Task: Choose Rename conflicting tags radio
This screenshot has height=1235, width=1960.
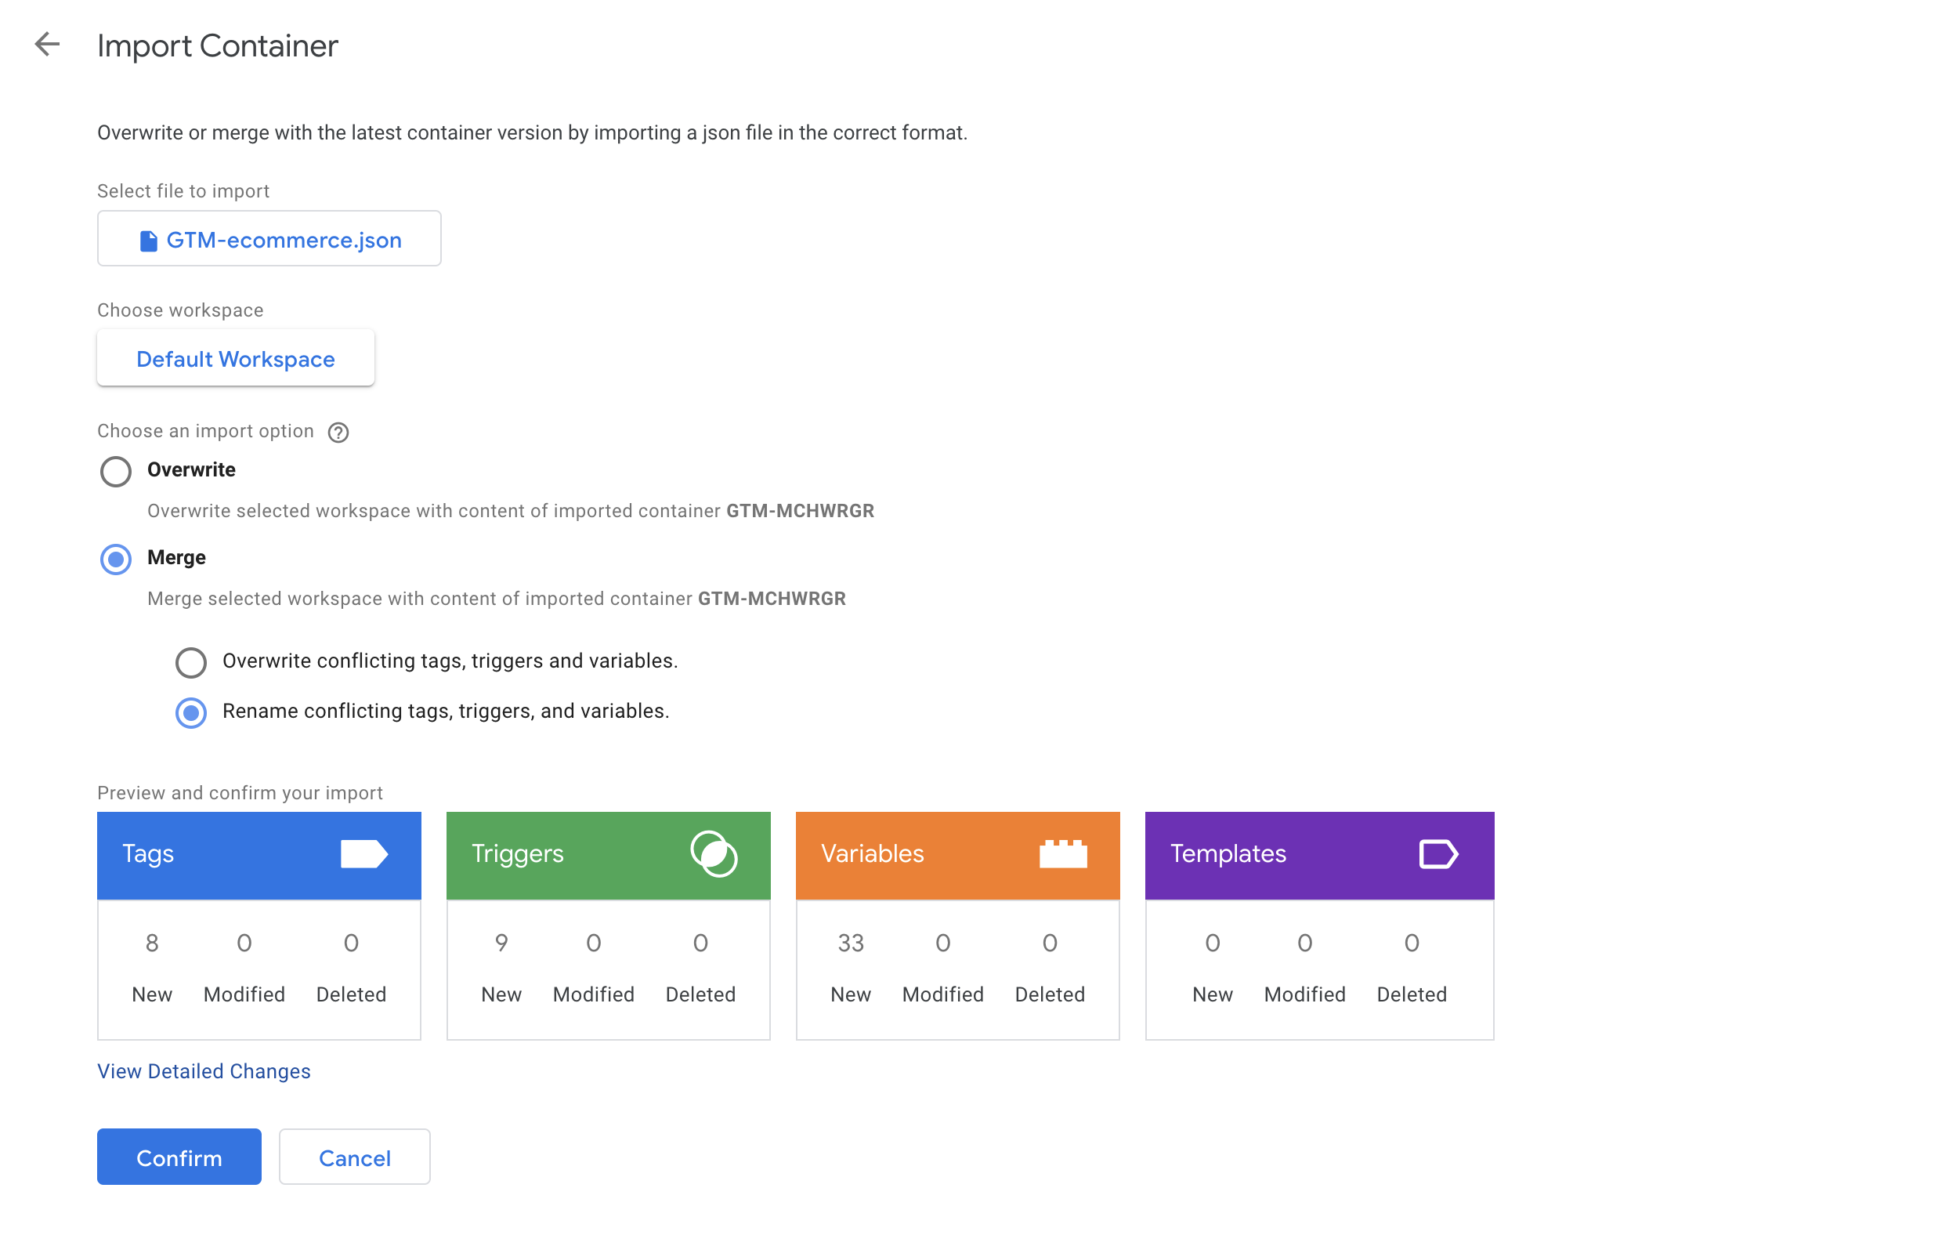Action: click(x=191, y=712)
